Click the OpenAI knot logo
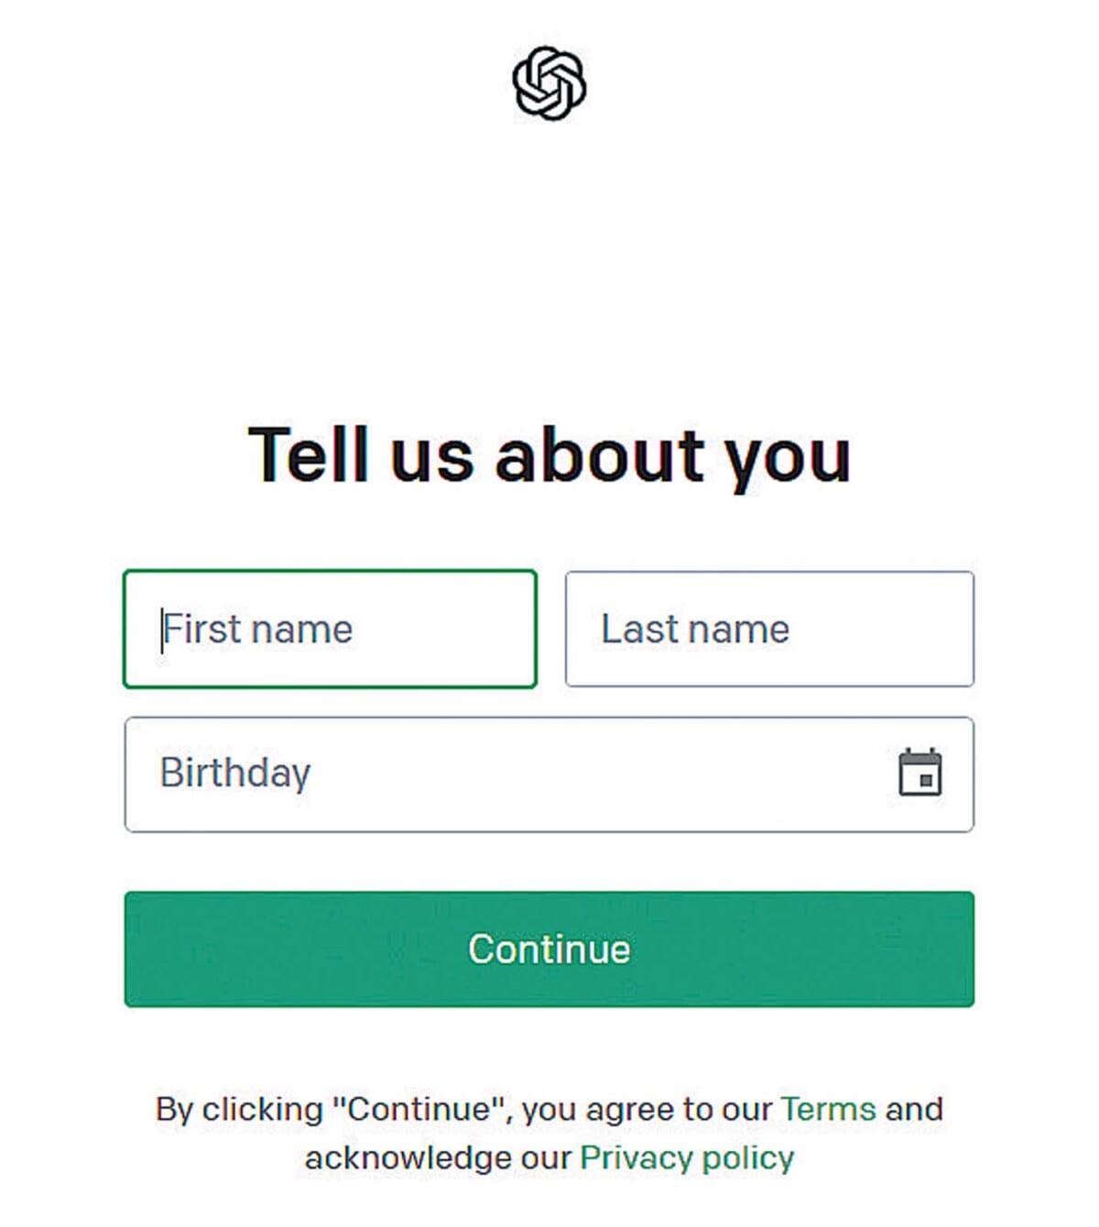This screenshot has width=1099, height=1227. tap(549, 83)
